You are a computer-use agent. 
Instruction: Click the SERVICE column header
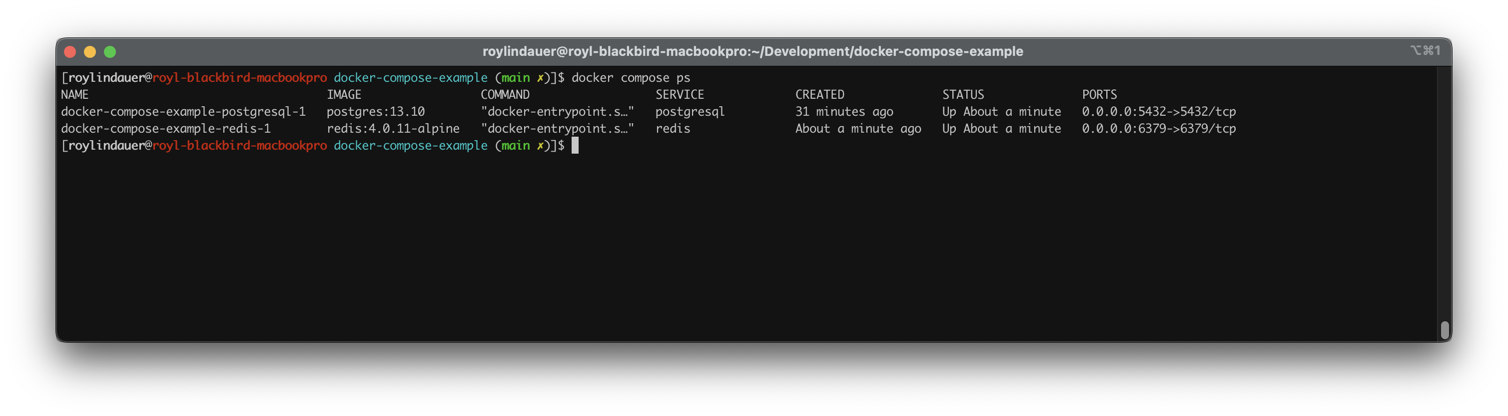(680, 95)
